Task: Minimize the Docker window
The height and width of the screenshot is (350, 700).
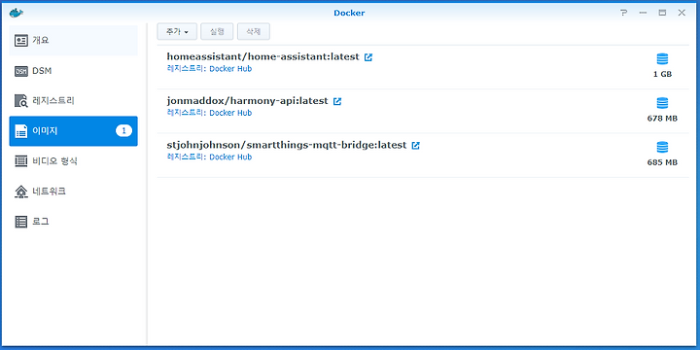Action: pyautogui.click(x=643, y=13)
